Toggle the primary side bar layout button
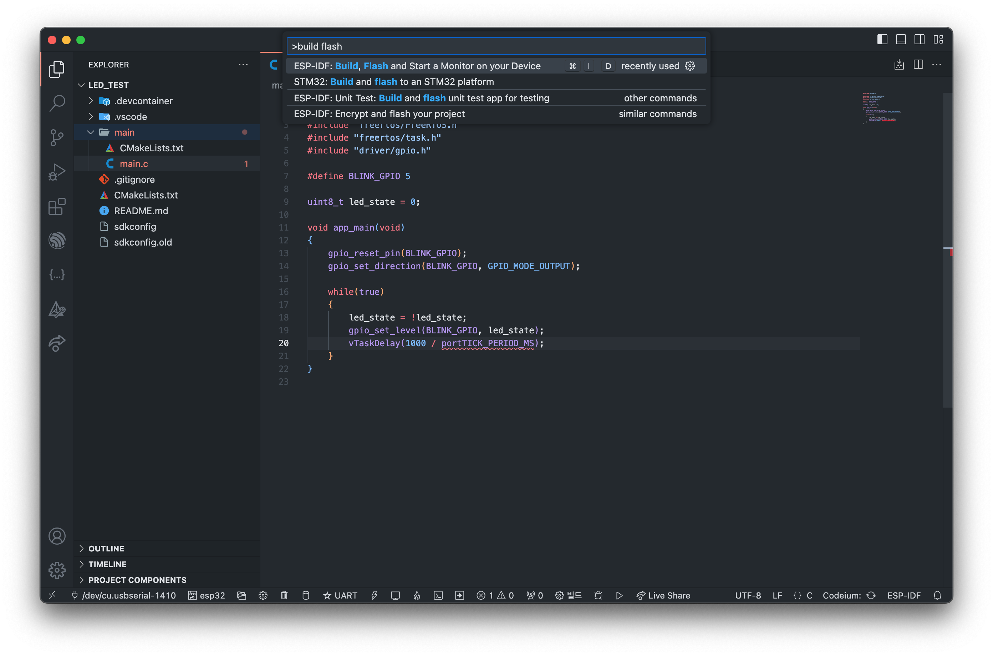The width and height of the screenshot is (993, 656). 882,40
